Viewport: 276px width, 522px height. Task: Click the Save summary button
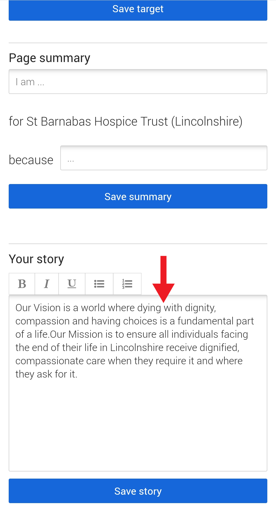pyautogui.click(x=138, y=197)
